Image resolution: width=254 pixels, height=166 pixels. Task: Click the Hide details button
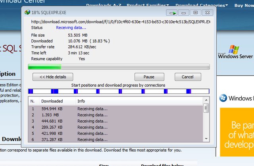[53, 77]
